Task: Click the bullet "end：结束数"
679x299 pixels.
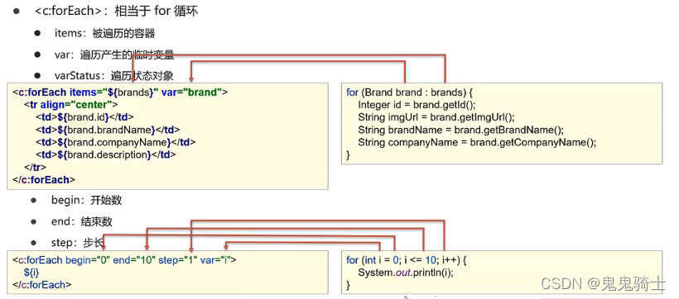Action: (x=81, y=221)
